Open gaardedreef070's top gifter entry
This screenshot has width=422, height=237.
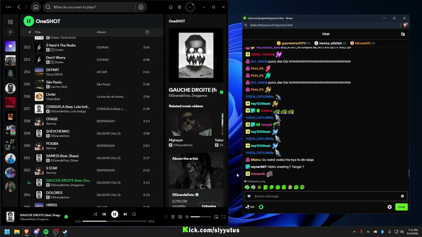293,43
